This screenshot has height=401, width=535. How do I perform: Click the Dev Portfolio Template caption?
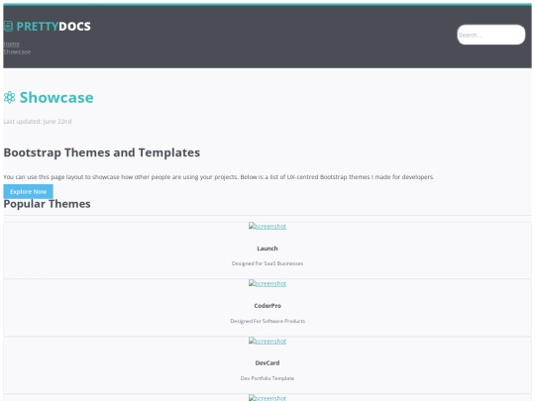tap(267, 378)
